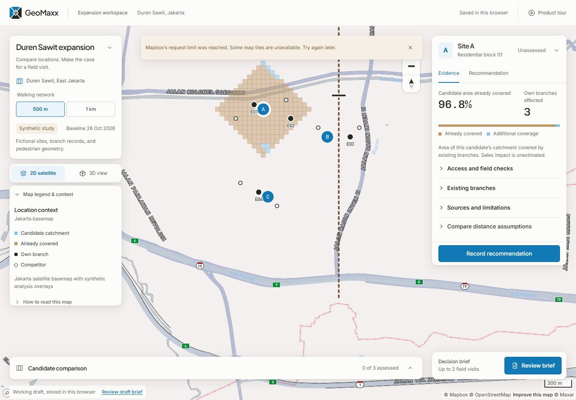Screen dimensions: 576x400
Task: Click the working draft status icon
Action: pos(6,392)
